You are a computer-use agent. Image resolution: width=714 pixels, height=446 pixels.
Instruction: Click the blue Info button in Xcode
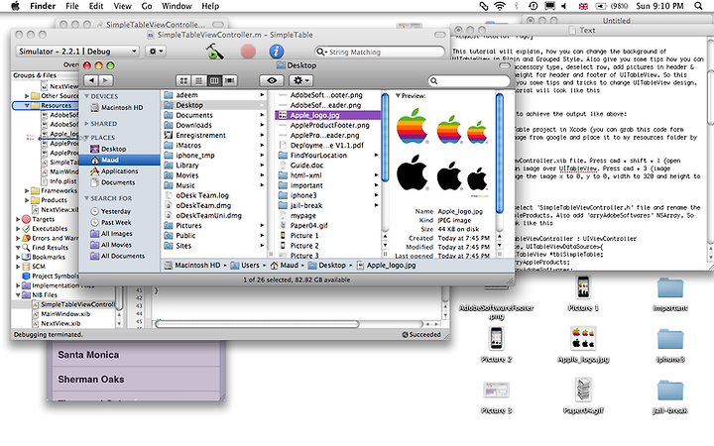click(277, 52)
